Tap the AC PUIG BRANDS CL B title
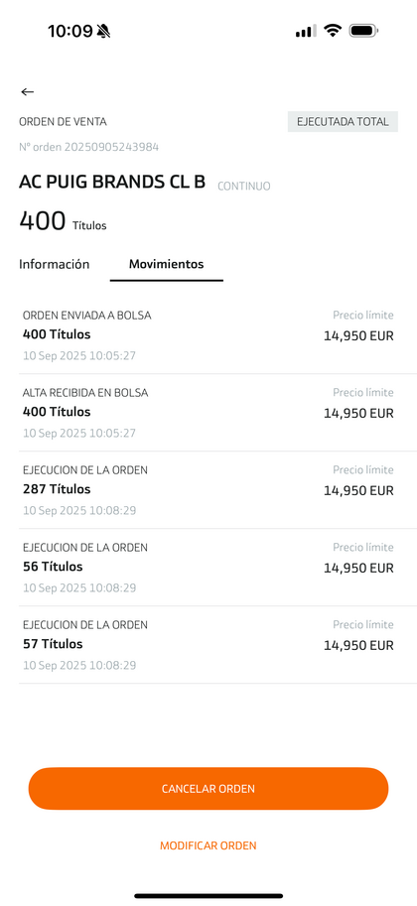Image resolution: width=417 pixels, height=906 pixels. pyautogui.click(x=112, y=182)
